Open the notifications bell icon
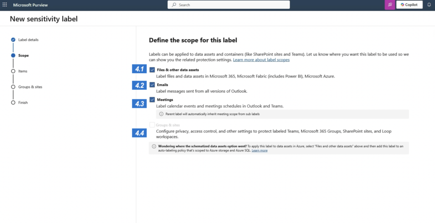Image resolution: width=435 pixels, height=223 pixels. coord(429,5)
